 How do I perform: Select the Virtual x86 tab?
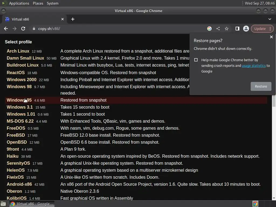[34, 19]
